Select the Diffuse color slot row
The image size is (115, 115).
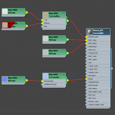(x=98, y=37)
